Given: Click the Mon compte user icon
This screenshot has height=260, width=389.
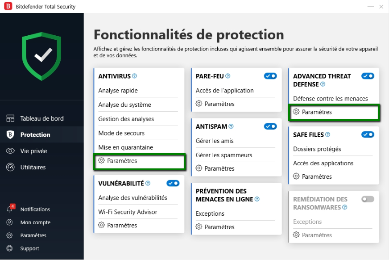Looking at the screenshot, I should [x=10, y=222].
